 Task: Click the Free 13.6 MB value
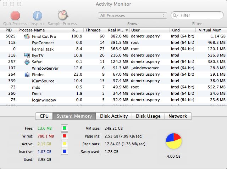pos(45,128)
